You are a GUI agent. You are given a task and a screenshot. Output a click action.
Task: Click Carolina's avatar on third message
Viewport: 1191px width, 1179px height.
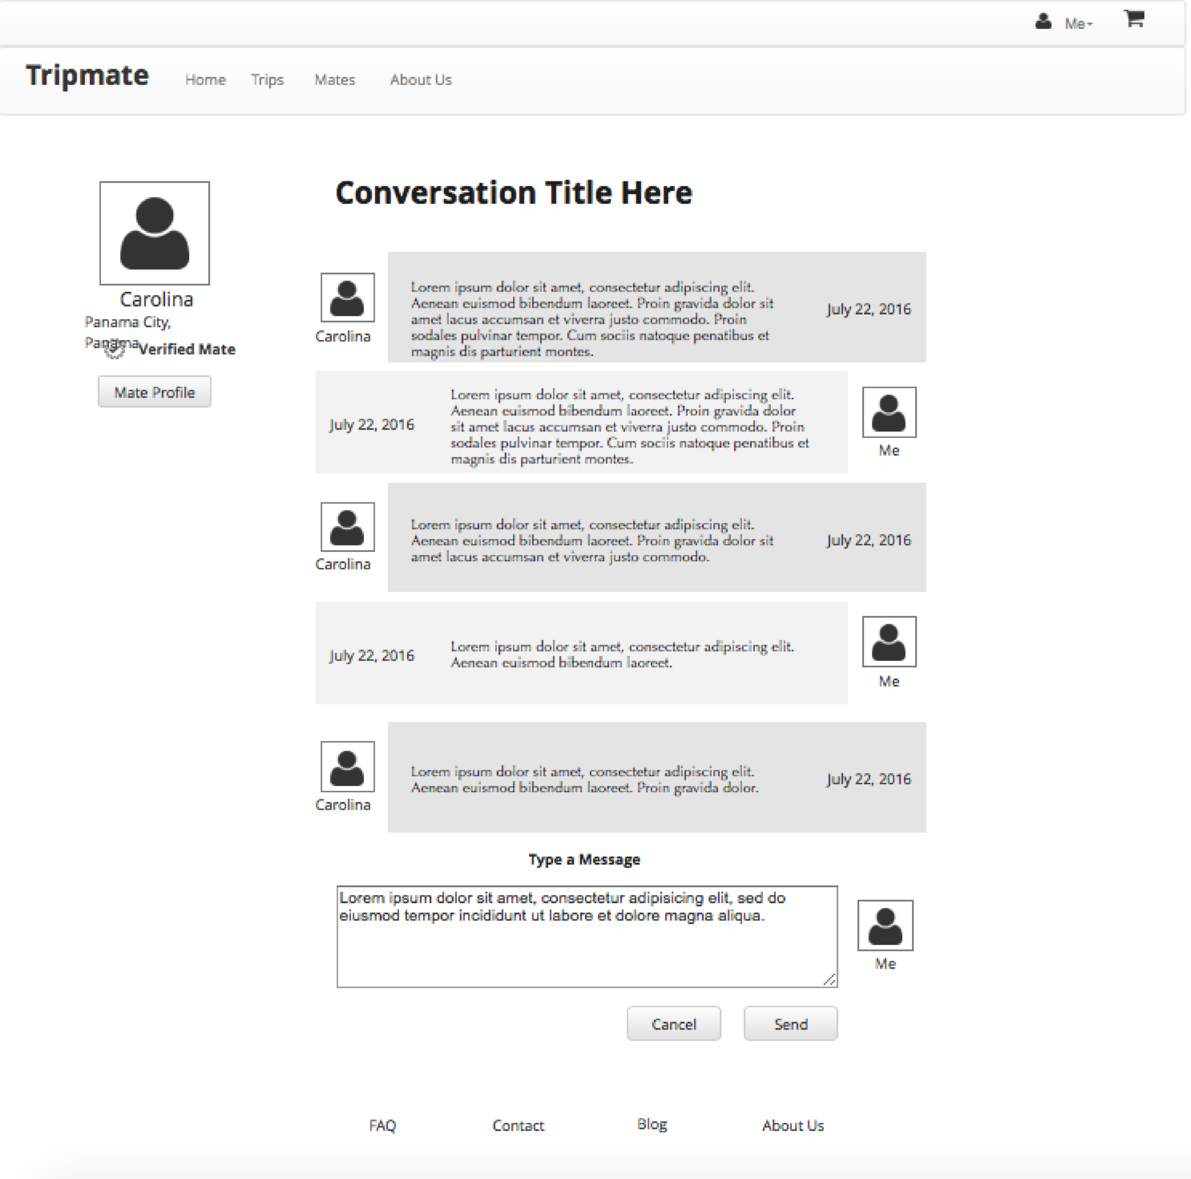coord(347,527)
